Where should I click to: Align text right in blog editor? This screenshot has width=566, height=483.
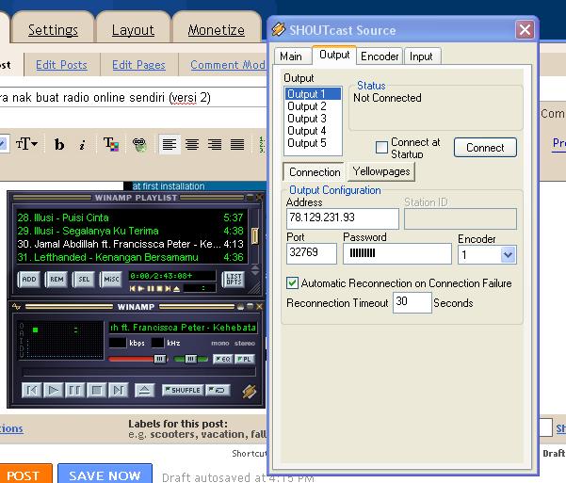click(215, 144)
